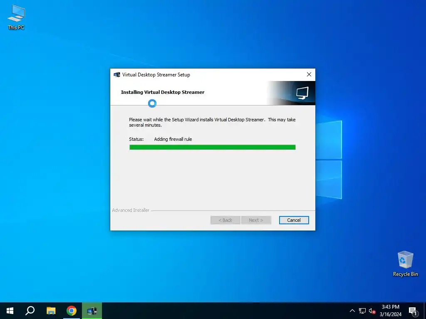Select the Recycle Bin desktop icon
Viewport: 426px width, 319px height.
pos(405,263)
